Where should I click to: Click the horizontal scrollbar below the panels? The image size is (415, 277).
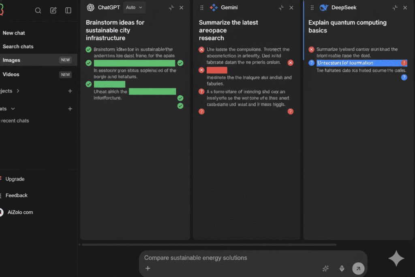pyautogui.click(x=209, y=245)
